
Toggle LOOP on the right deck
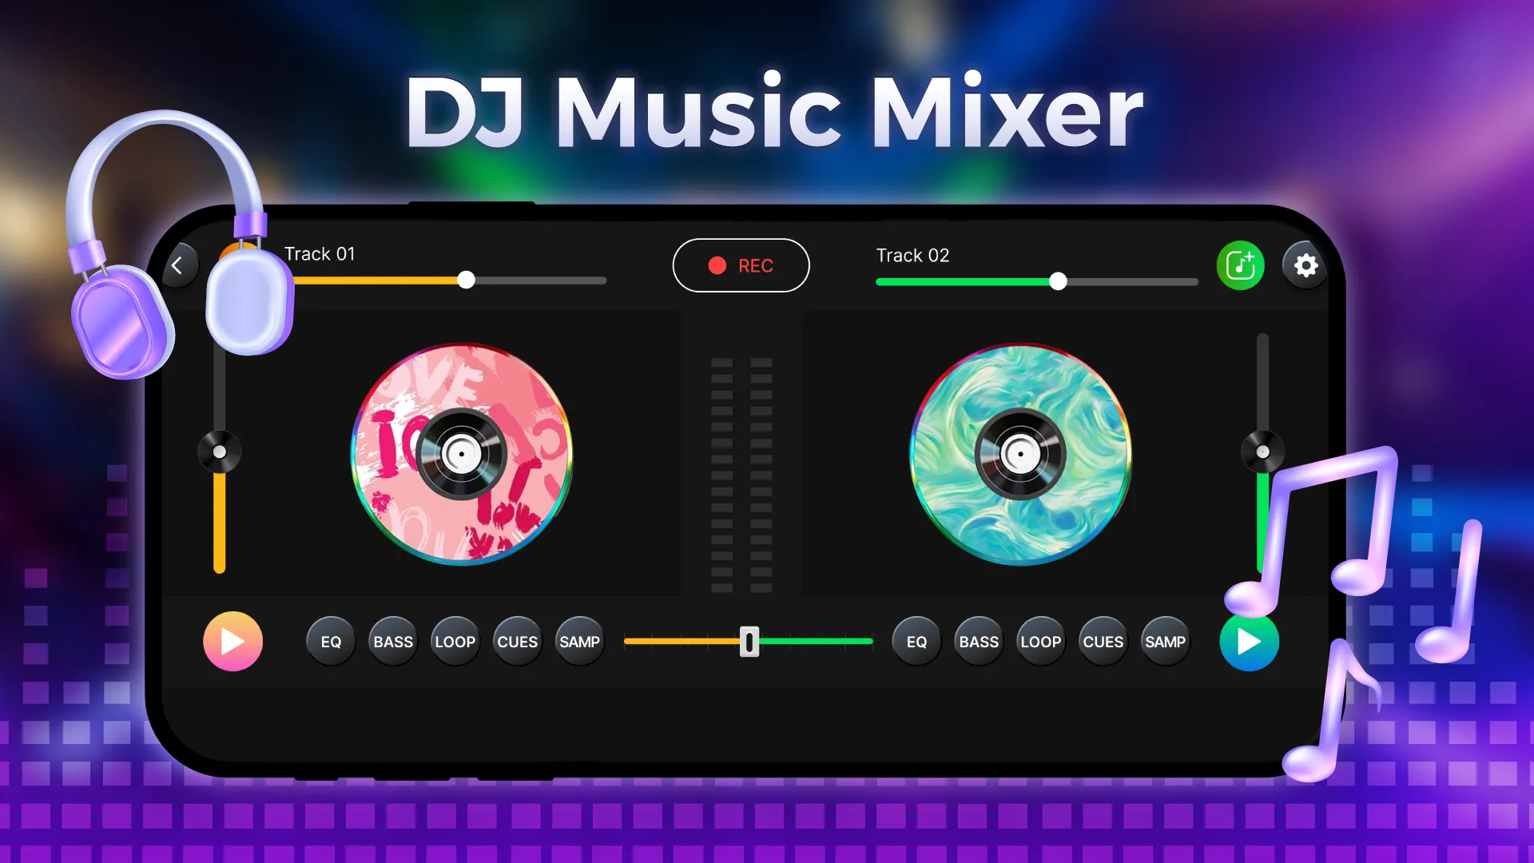click(1040, 641)
